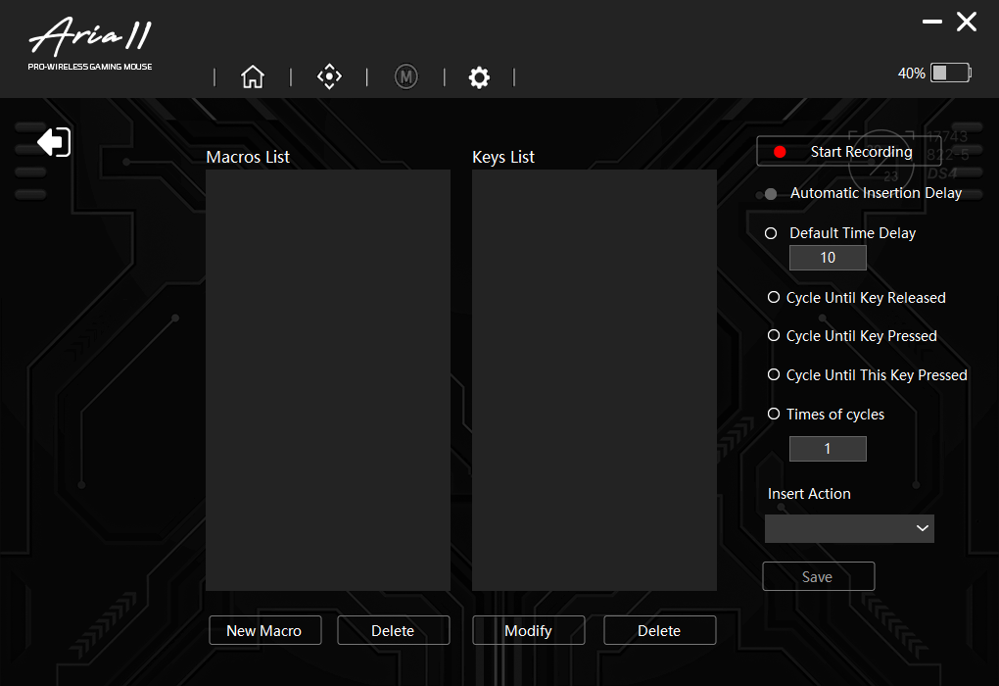
Task: Select Default Time Delay radio button
Action: click(x=771, y=233)
